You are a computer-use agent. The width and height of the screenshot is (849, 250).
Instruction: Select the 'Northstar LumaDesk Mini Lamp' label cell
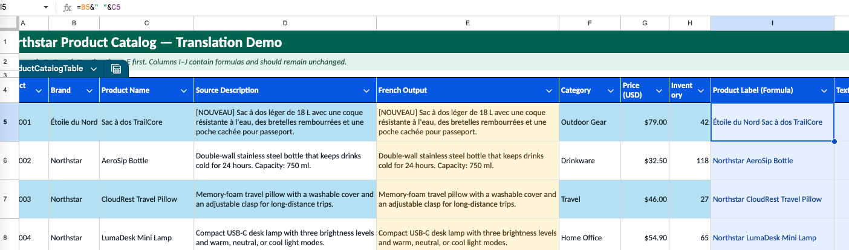772,234
